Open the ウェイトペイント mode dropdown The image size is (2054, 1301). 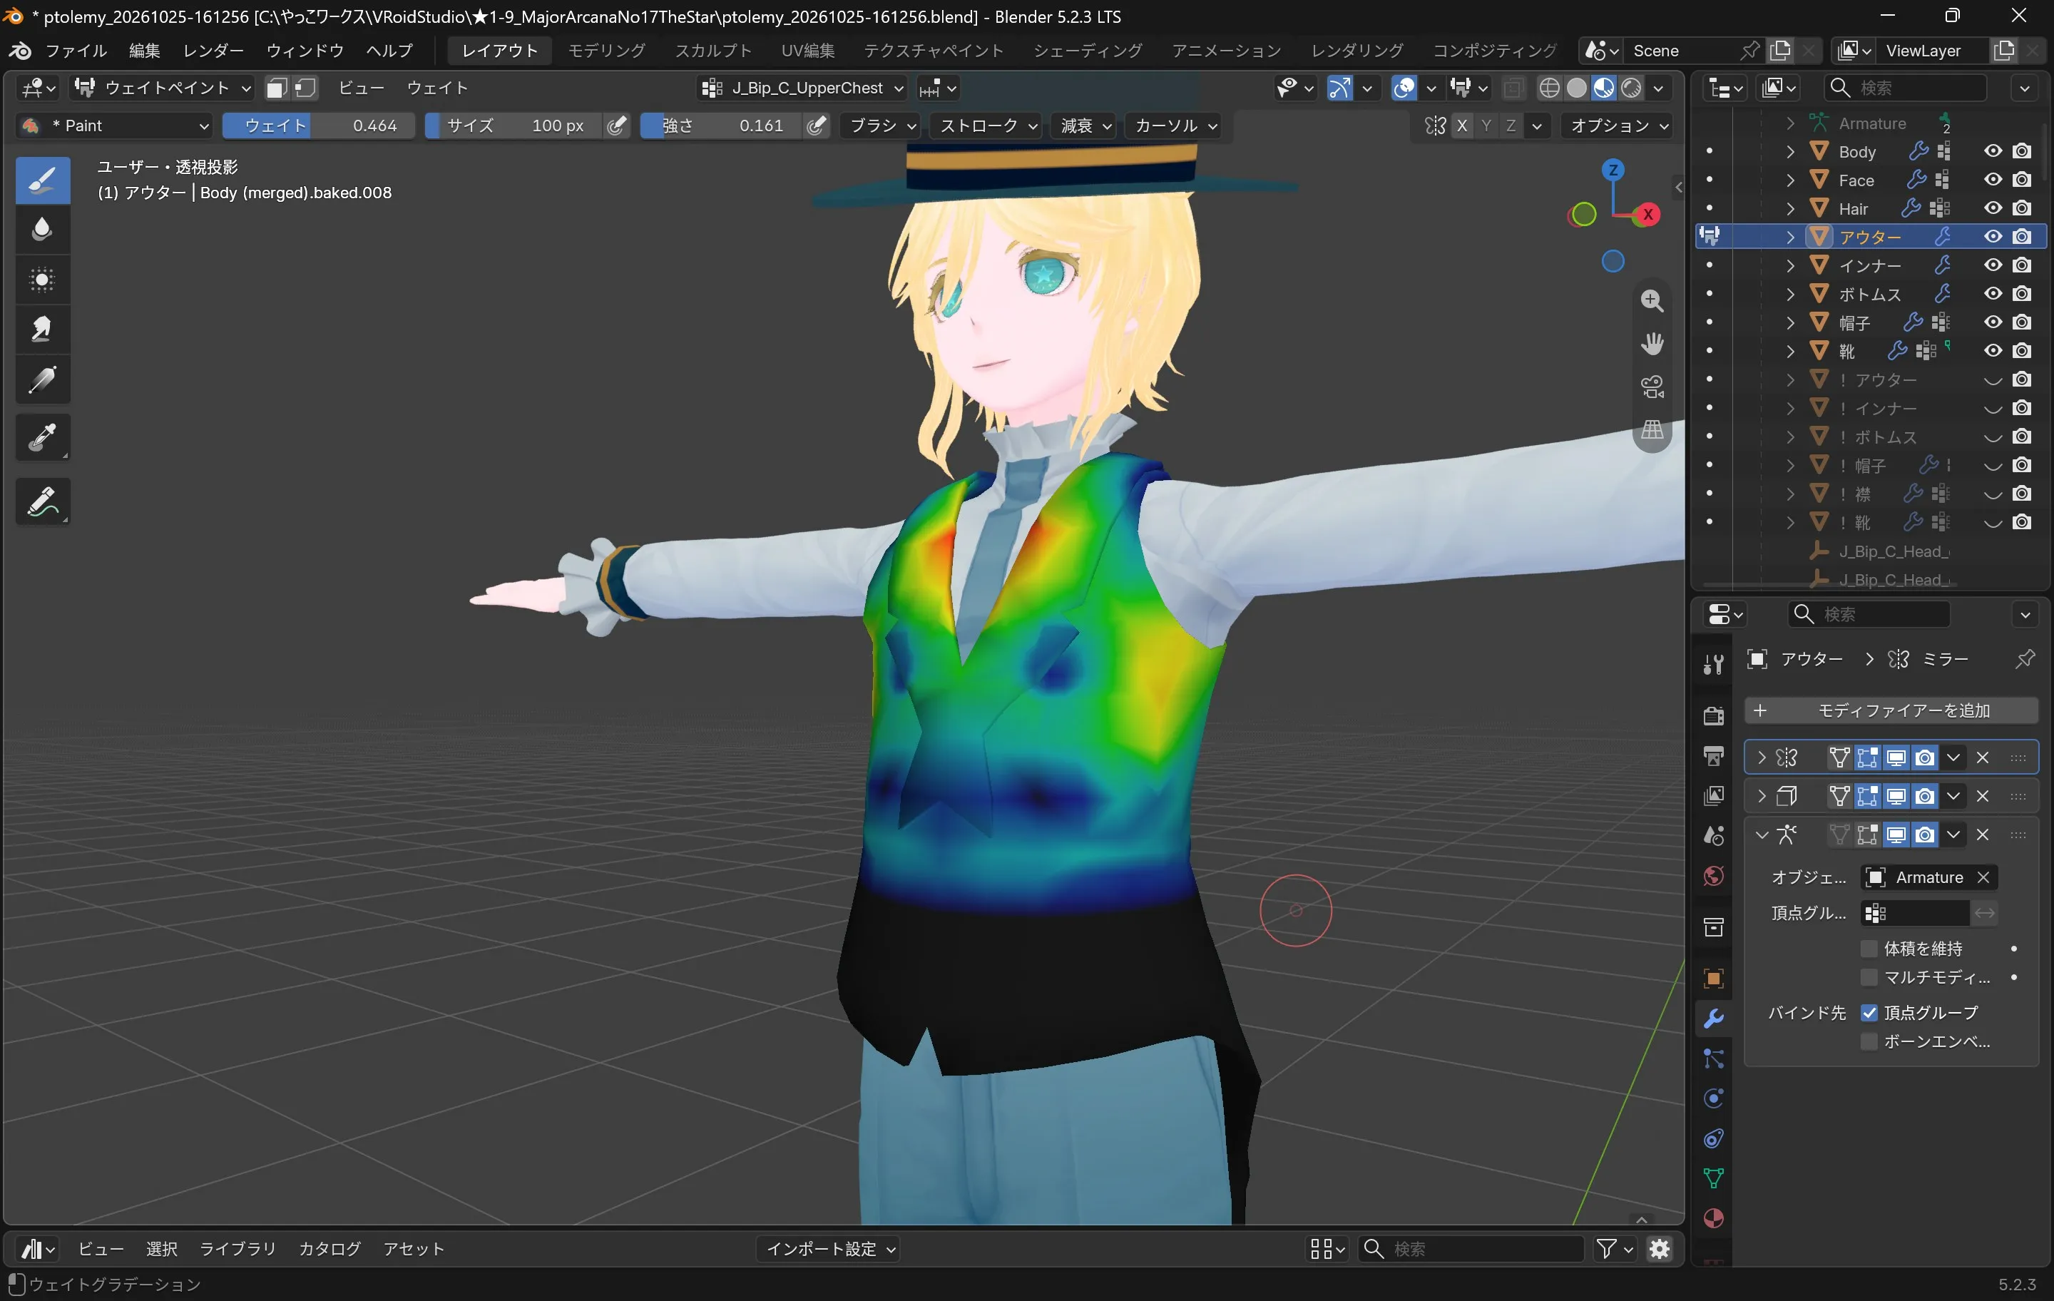162,88
